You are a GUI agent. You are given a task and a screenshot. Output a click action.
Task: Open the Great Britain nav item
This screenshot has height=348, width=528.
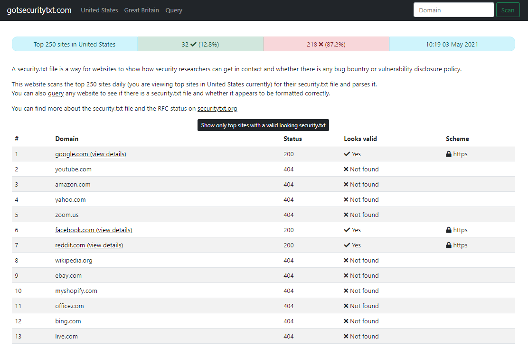(141, 10)
